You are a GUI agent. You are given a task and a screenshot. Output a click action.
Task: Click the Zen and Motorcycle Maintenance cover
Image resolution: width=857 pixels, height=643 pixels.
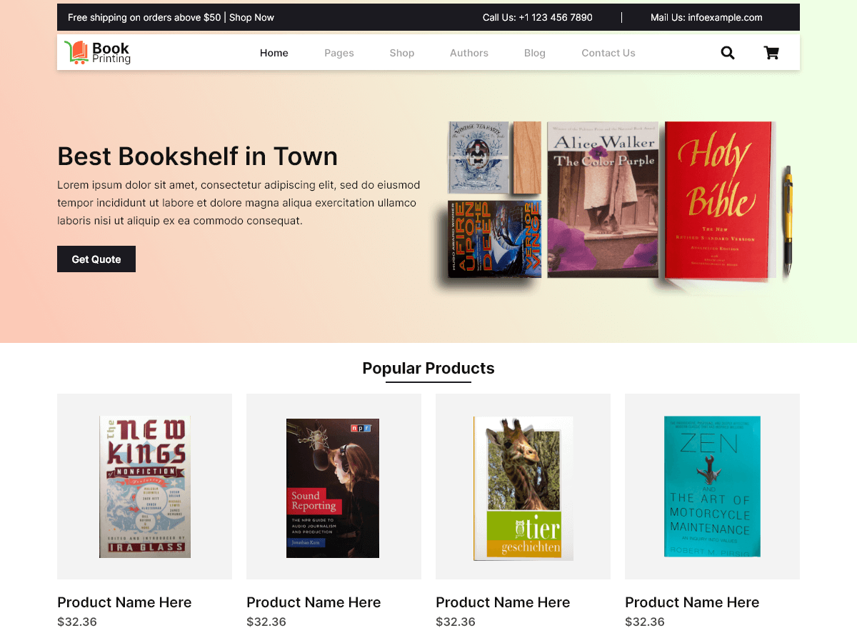pyautogui.click(x=712, y=487)
